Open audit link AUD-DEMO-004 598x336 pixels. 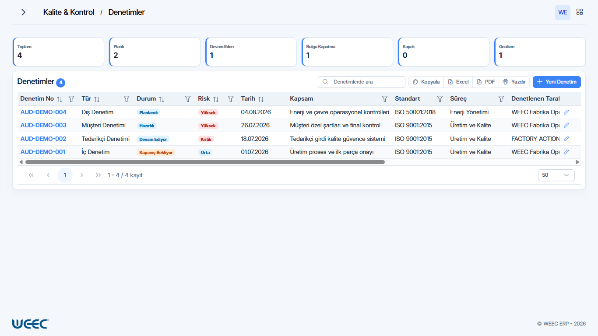click(43, 112)
